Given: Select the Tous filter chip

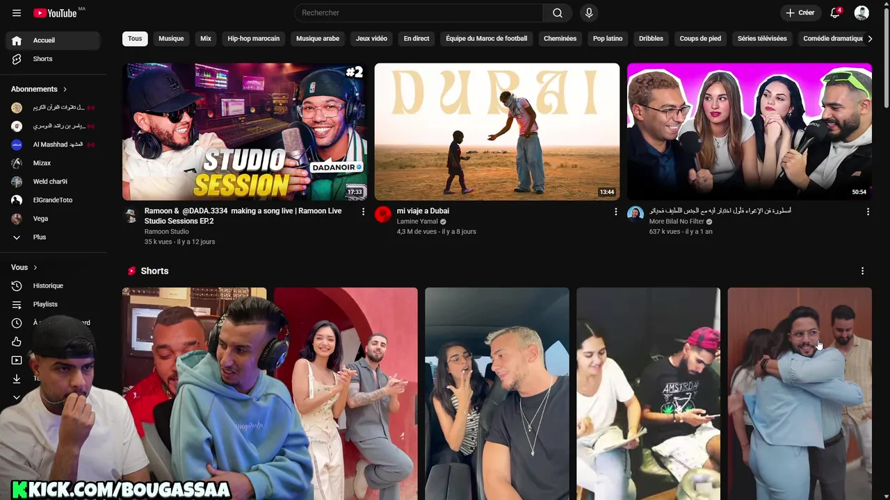Looking at the screenshot, I should tap(135, 39).
